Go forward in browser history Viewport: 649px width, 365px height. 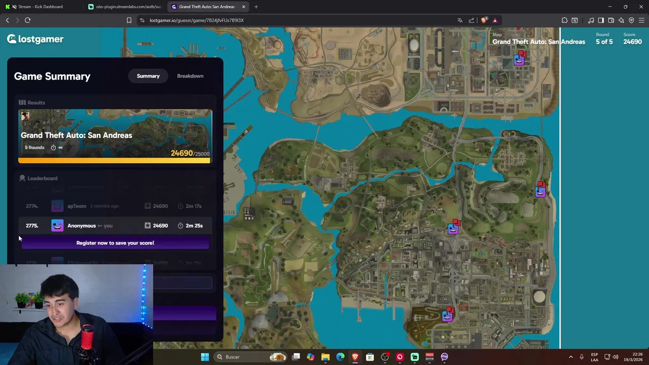tap(17, 20)
